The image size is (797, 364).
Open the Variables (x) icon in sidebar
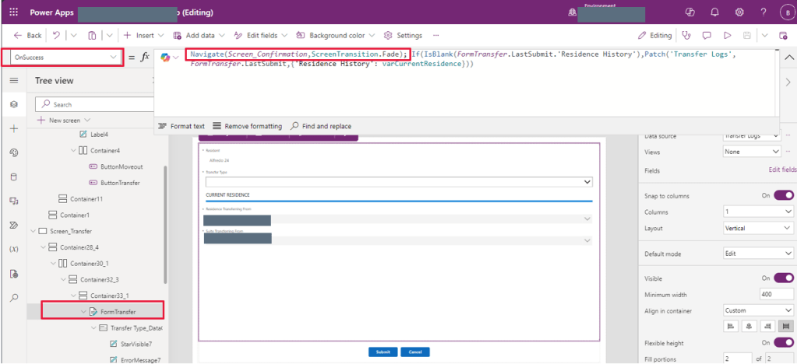[13, 249]
